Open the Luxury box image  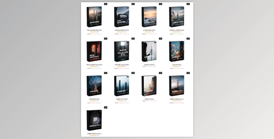177,51
